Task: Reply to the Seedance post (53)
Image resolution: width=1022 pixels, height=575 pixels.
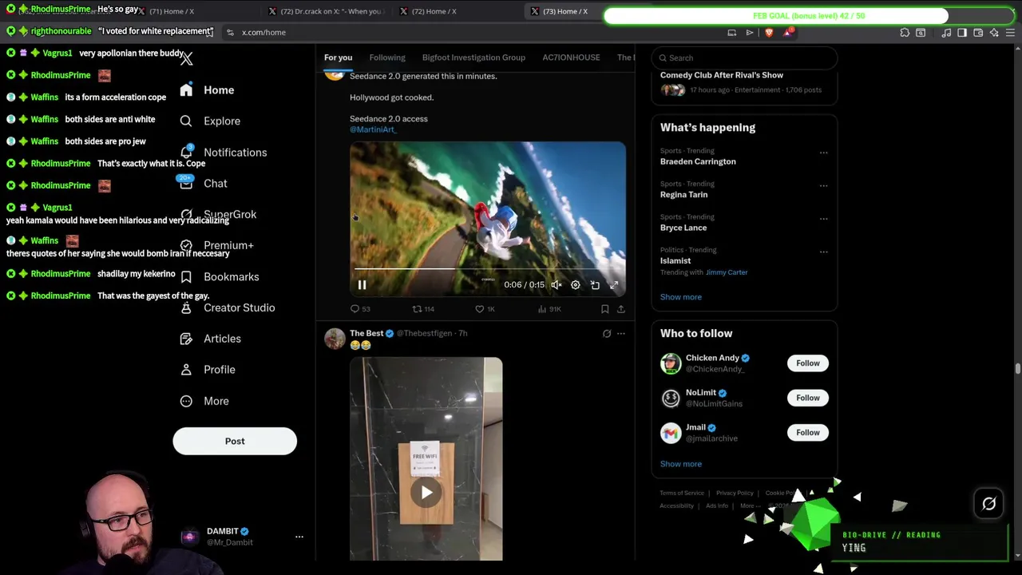Action: pyautogui.click(x=360, y=309)
